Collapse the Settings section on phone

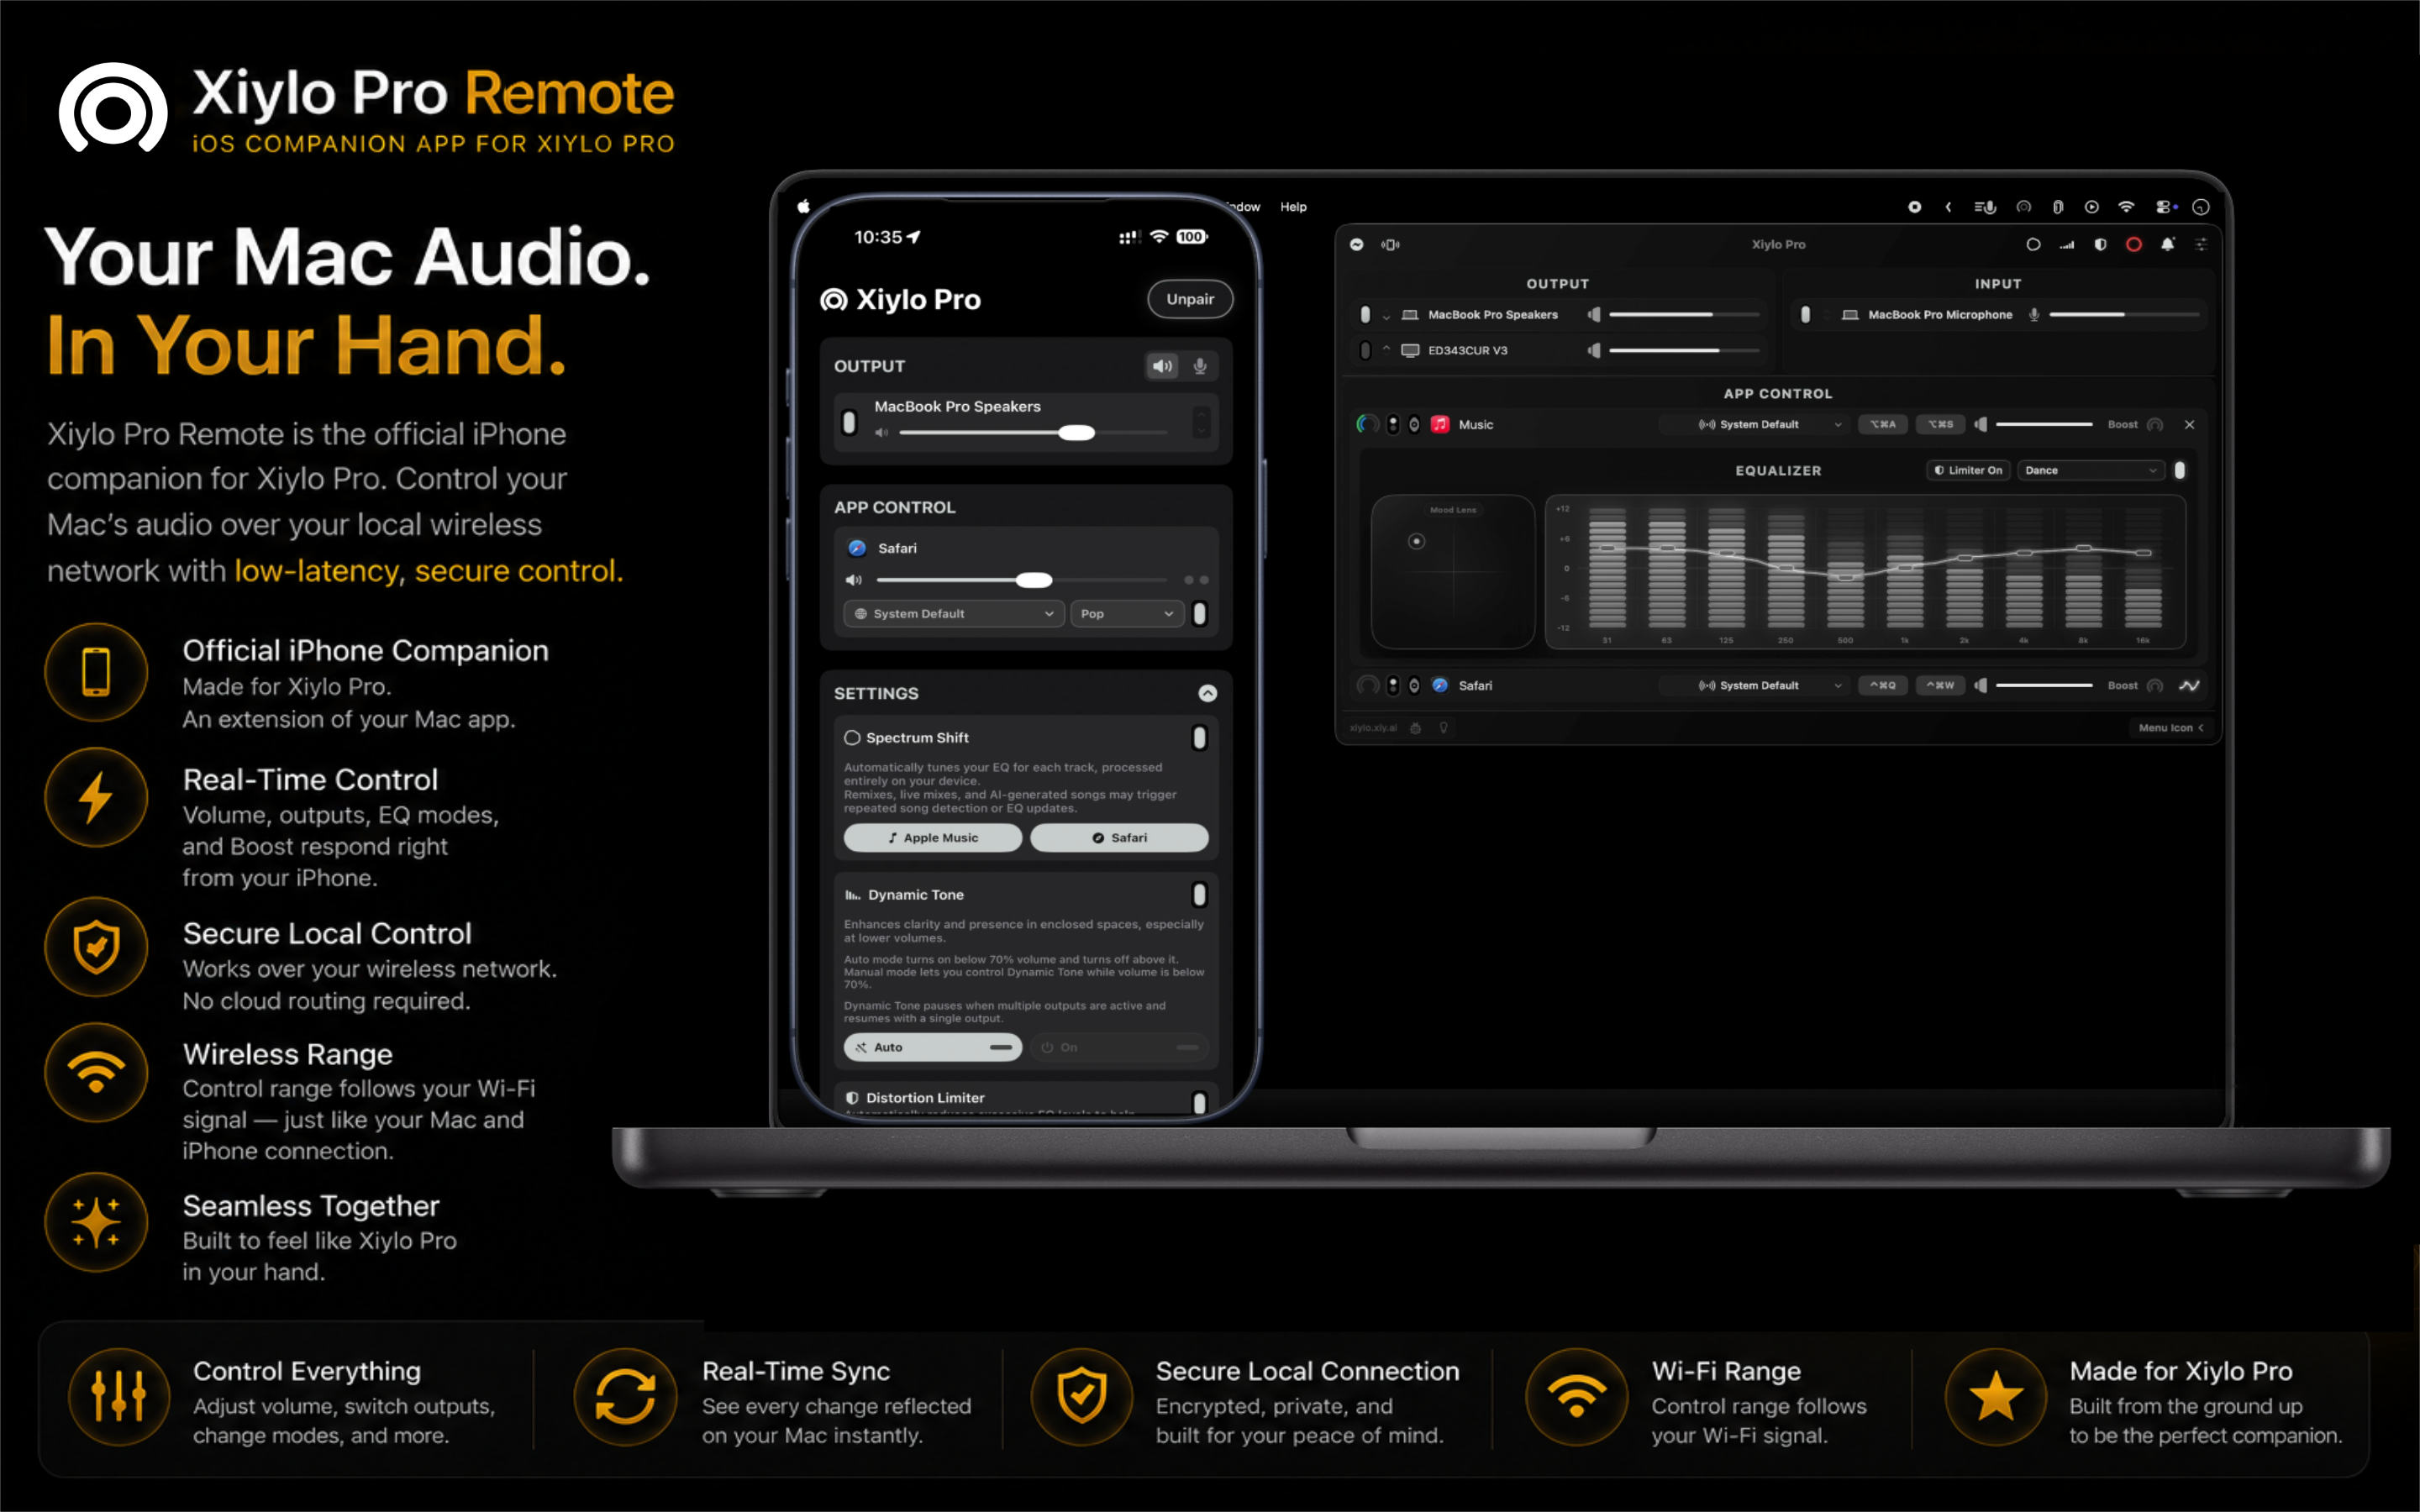(1207, 693)
